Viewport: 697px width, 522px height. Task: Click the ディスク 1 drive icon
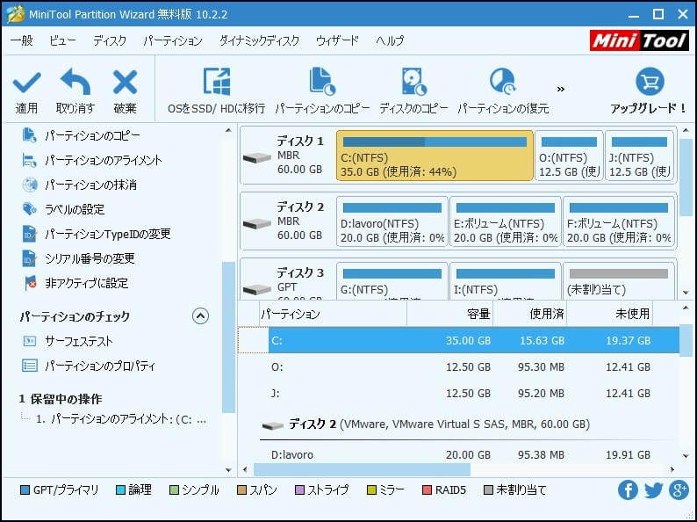tap(257, 157)
